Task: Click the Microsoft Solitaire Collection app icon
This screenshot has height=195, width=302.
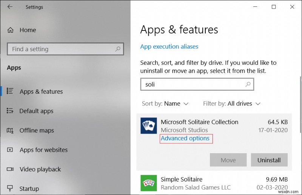Action: (148, 126)
